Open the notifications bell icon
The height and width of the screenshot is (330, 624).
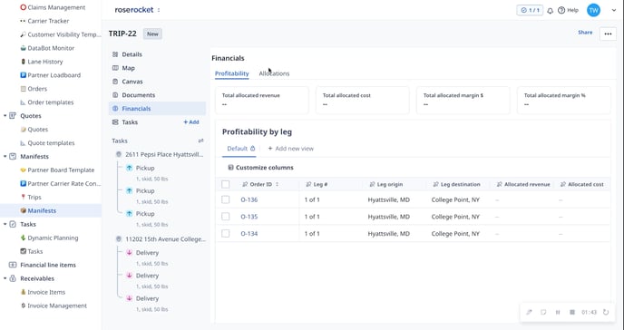click(x=550, y=11)
